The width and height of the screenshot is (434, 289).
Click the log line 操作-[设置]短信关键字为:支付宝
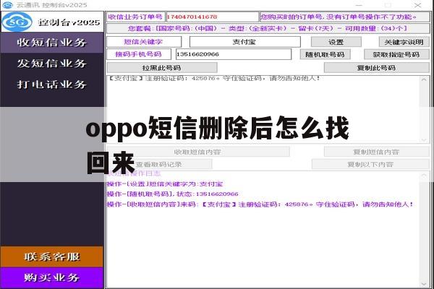click(x=165, y=184)
